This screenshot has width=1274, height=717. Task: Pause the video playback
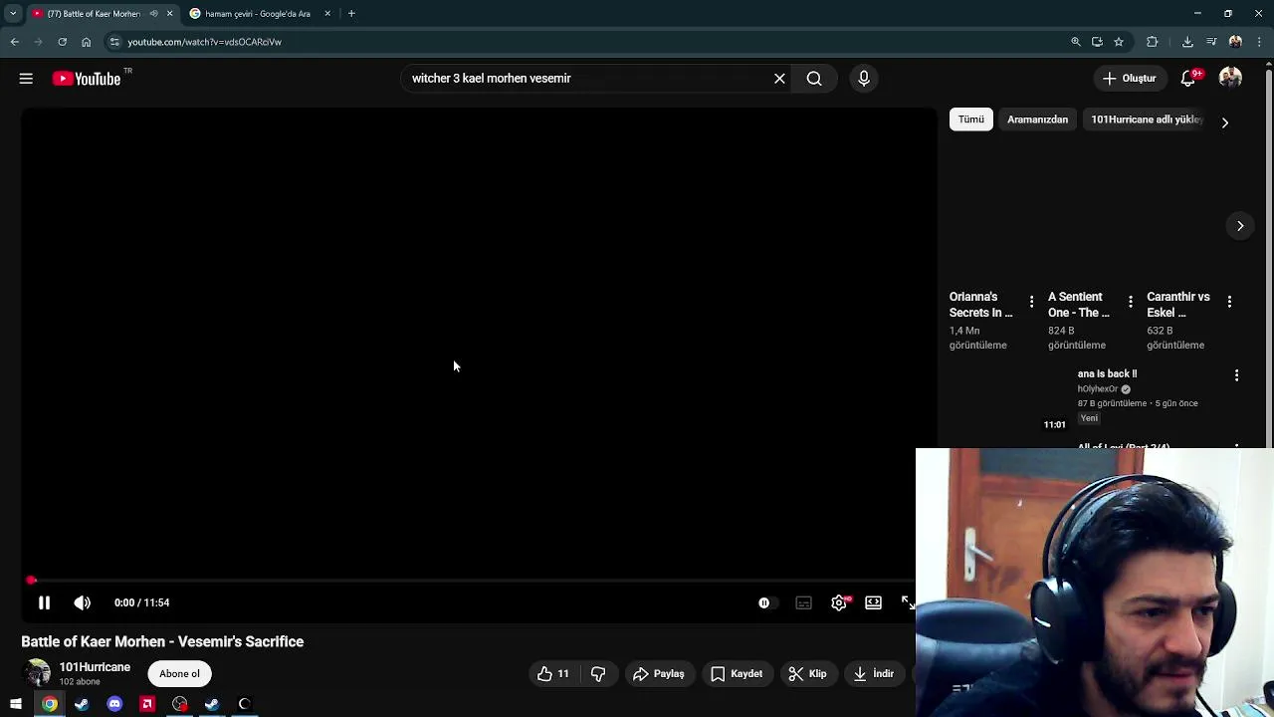click(x=44, y=602)
